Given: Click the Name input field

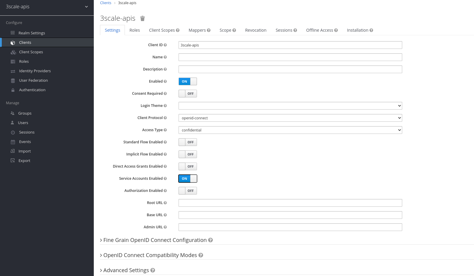Looking at the screenshot, I should pos(290,57).
